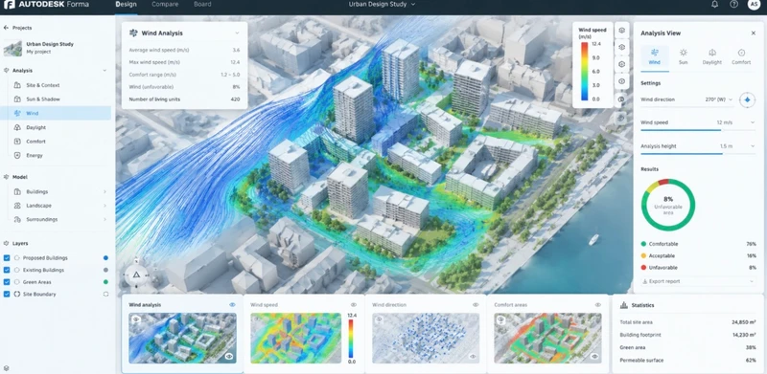Click the wind direction compass icon
Screen dimensions: 767x374
(x=747, y=99)
